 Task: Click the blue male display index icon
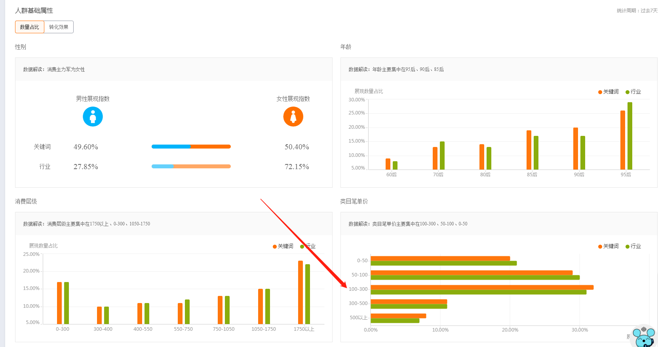point(93,116)
